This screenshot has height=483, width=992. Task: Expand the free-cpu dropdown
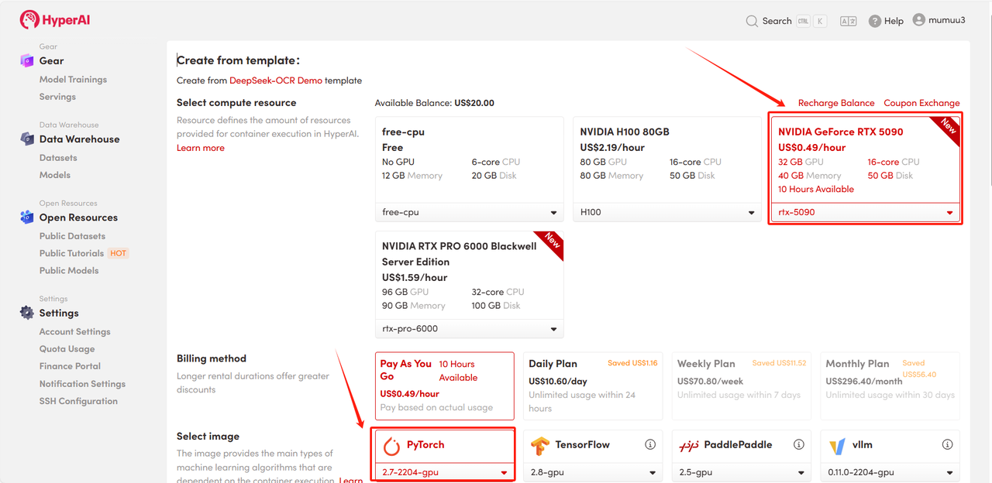coord(469,212)
